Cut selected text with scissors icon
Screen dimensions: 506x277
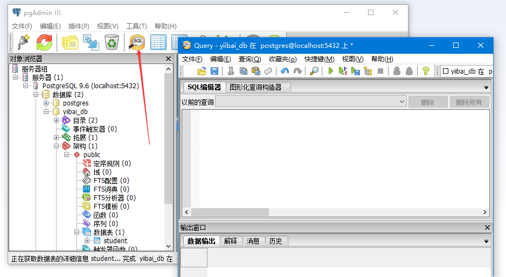pos(231,71)
